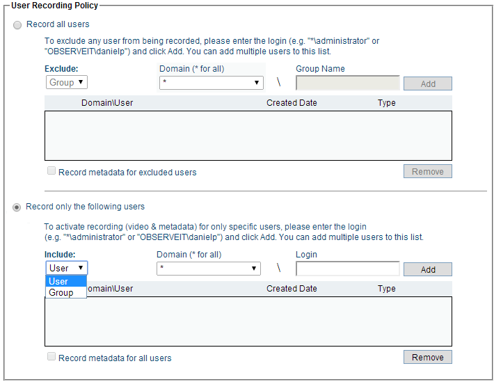Choose 'User' from the open Include list
494x382 pixels.
coord(65,281)
